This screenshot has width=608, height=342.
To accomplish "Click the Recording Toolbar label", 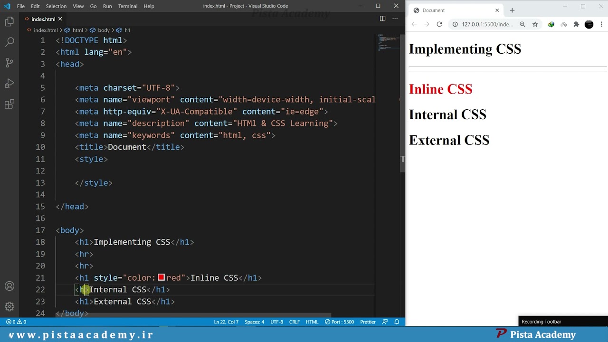I will (x=541, y=322).
